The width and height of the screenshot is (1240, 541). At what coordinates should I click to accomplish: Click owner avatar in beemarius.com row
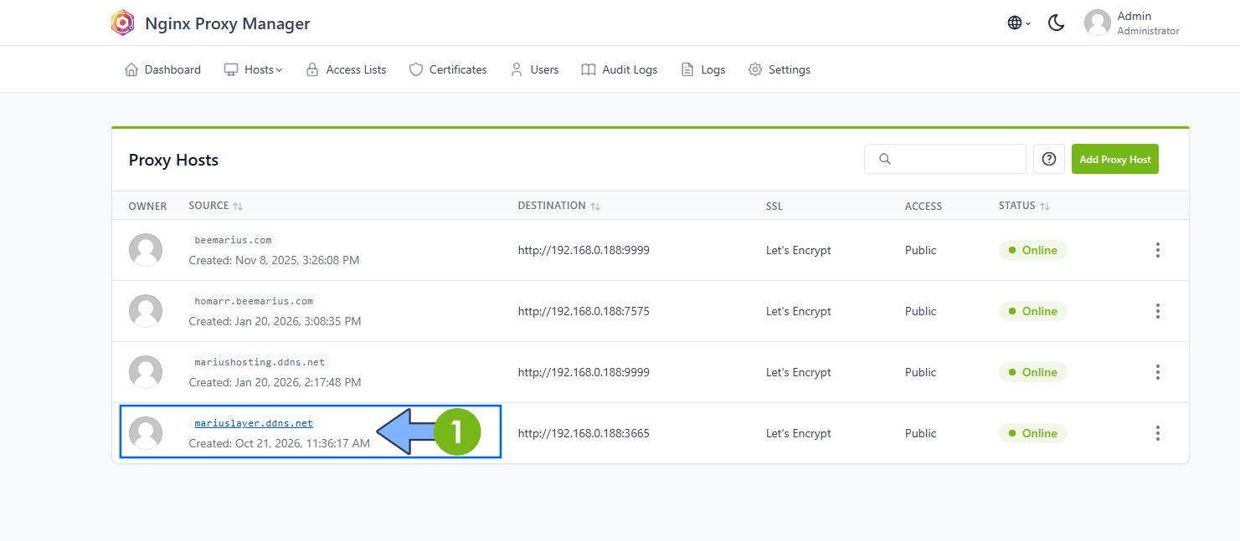pyautogui.click(x=146, y=250)
